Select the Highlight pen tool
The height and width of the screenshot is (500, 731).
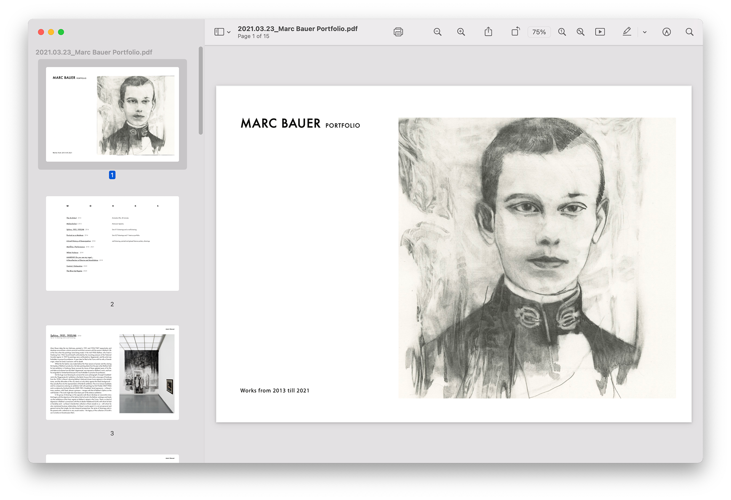point(627,32)
